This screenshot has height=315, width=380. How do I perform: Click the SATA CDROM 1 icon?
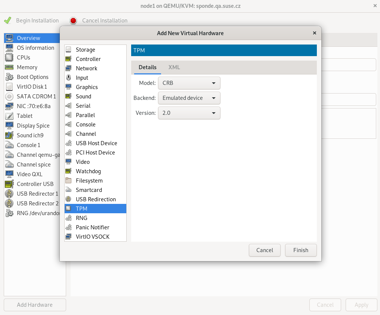pos(9,96)
